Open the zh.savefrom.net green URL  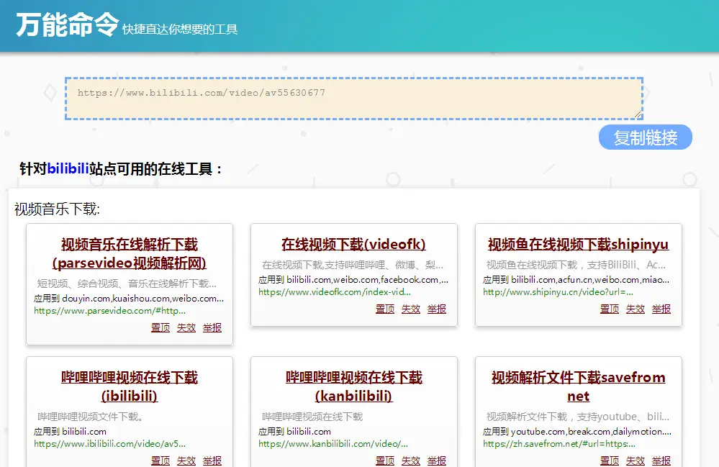pos(559,444)
